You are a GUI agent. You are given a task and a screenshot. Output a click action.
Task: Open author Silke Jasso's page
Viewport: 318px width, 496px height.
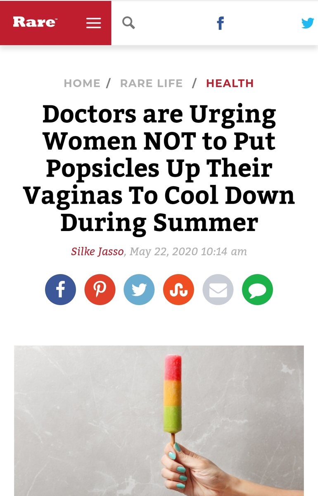pyautogui.click(x=97, y=251)
